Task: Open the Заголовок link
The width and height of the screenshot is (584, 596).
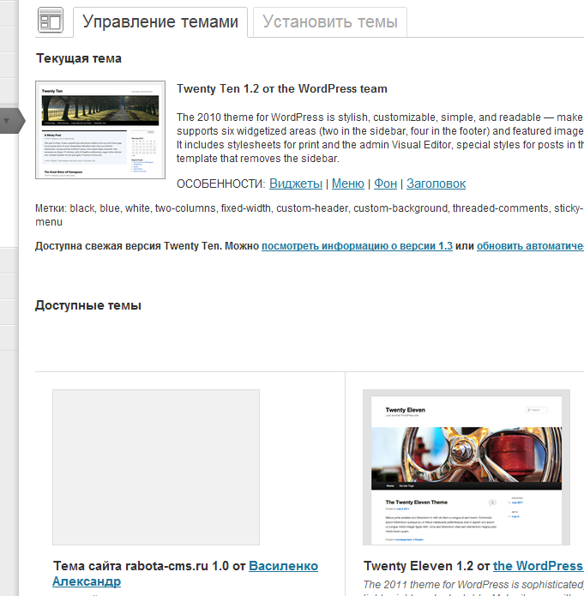Action: [436, 184]
